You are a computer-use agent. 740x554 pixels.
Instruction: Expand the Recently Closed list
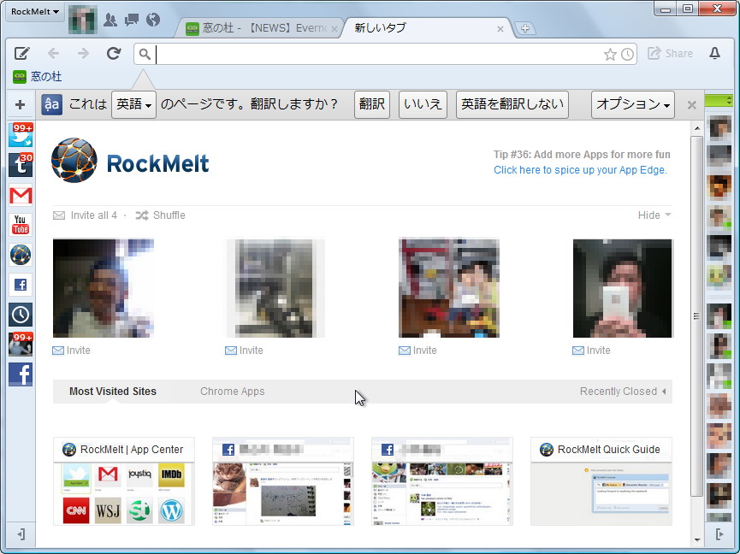[x=623, y=392]
